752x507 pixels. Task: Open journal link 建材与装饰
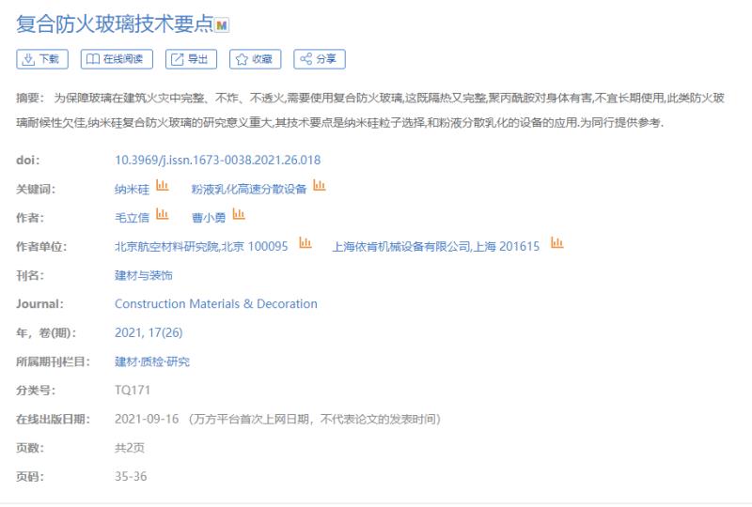point(144,275)
